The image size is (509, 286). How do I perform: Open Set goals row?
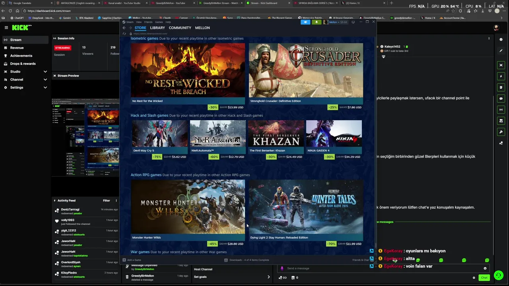[x=232, y=277]
